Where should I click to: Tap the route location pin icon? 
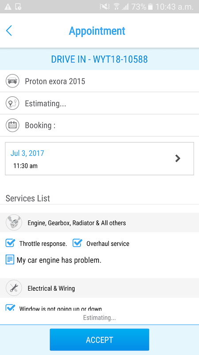click(x=12, y=103)
